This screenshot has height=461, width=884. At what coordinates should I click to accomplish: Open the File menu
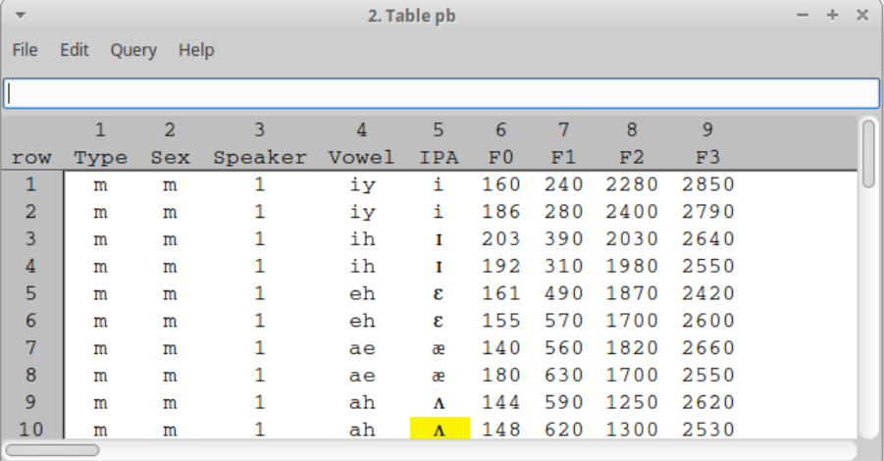[x=25, y=50]
